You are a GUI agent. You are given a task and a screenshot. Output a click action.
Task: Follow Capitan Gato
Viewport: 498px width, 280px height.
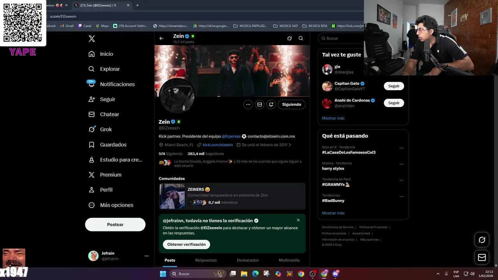394,86
